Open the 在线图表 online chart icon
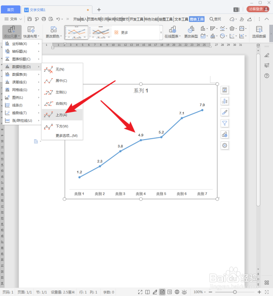 173,32
